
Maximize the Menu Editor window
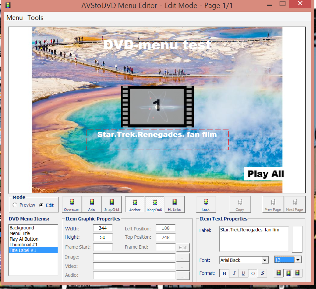pyautogui.click(x=283, y=4)
